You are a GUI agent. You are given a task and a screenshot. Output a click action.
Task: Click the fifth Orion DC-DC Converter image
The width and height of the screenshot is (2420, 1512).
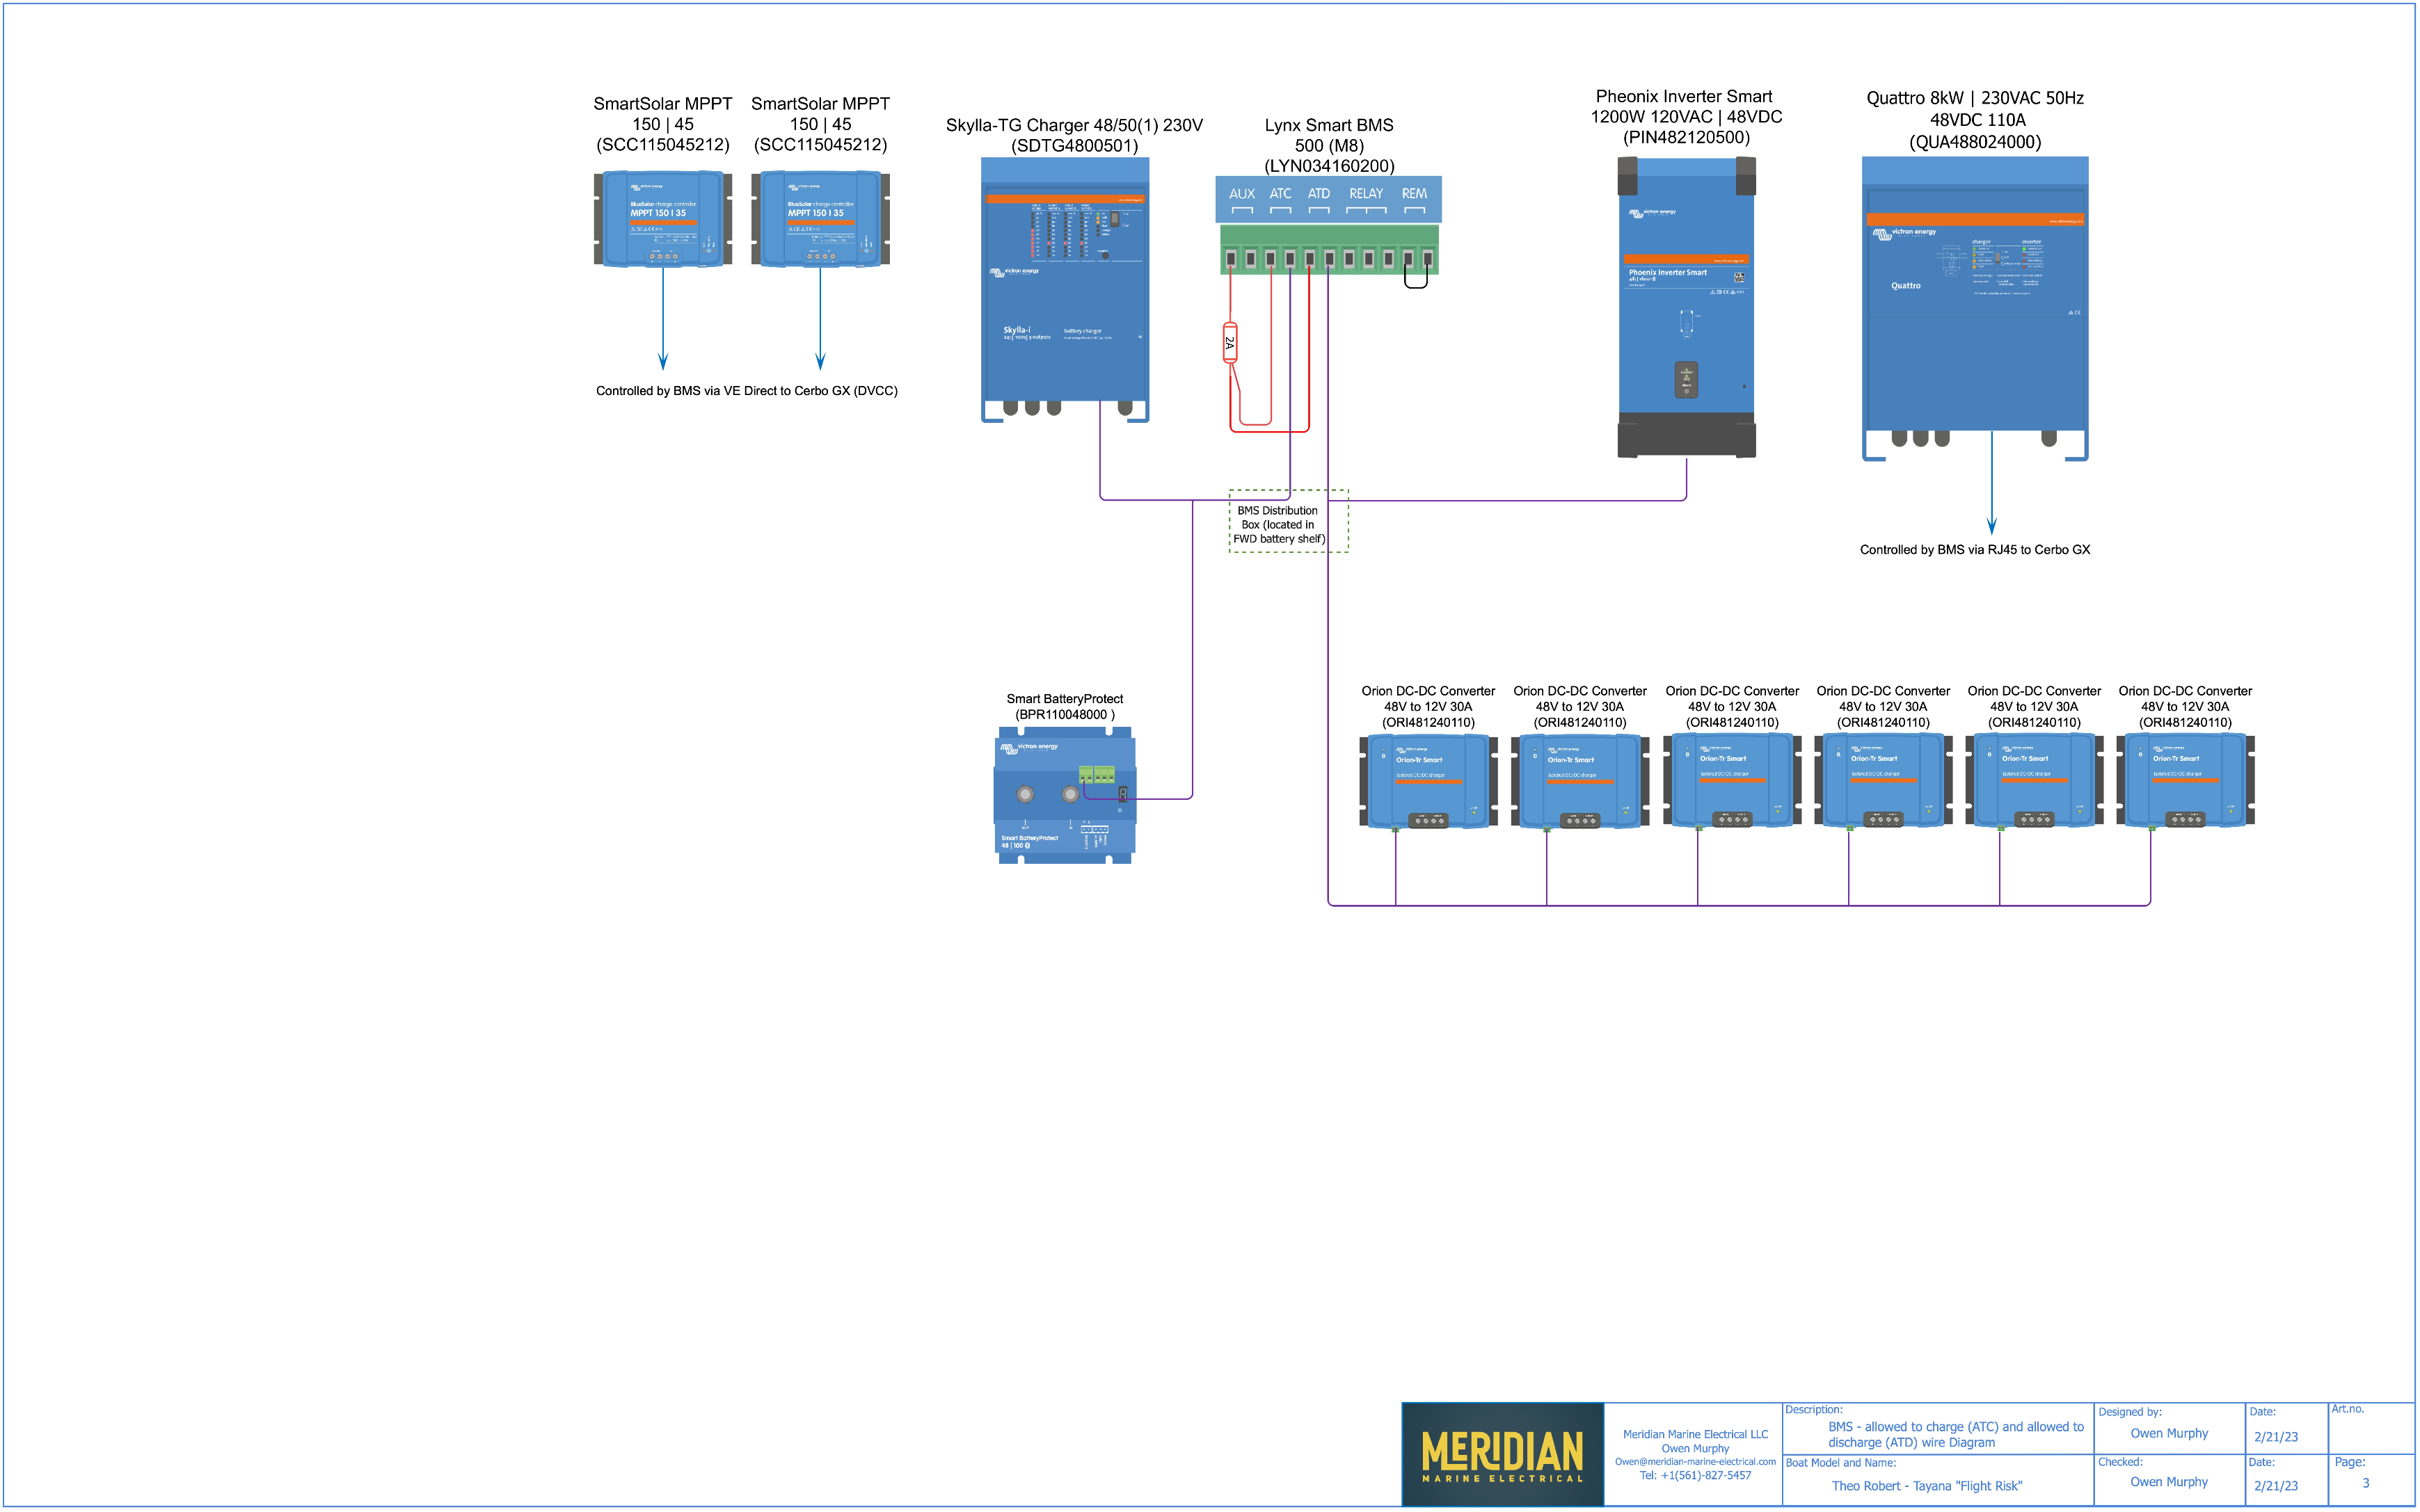point(2034,780)
